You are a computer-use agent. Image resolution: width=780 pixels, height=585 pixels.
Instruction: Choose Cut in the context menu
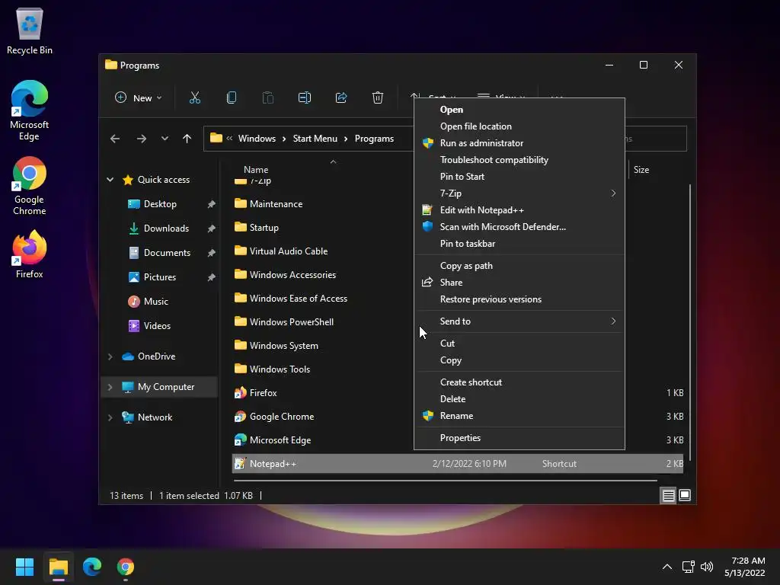click(x=519, y=344)
